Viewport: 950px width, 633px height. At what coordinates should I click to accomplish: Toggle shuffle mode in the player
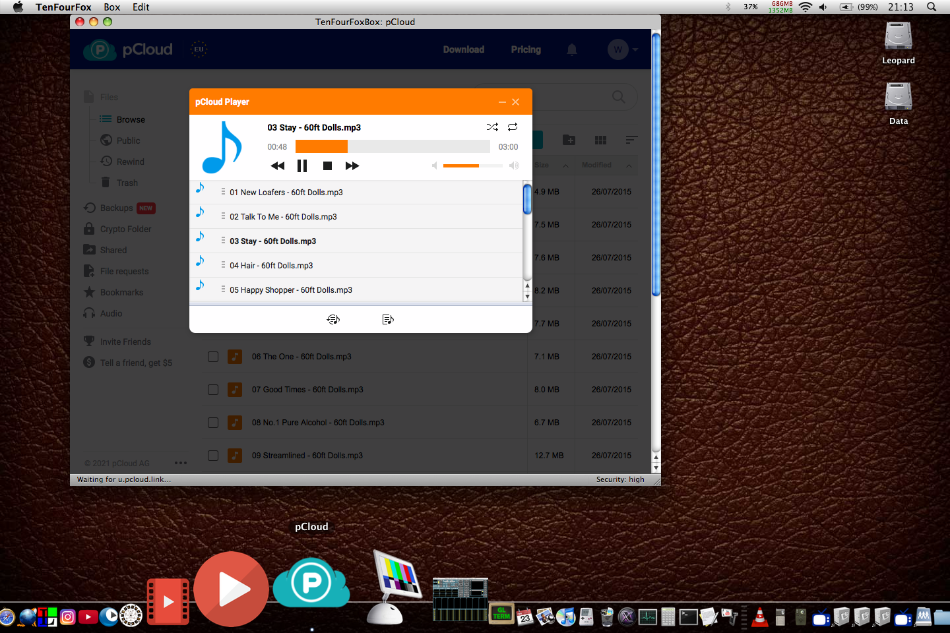[492, 127]
